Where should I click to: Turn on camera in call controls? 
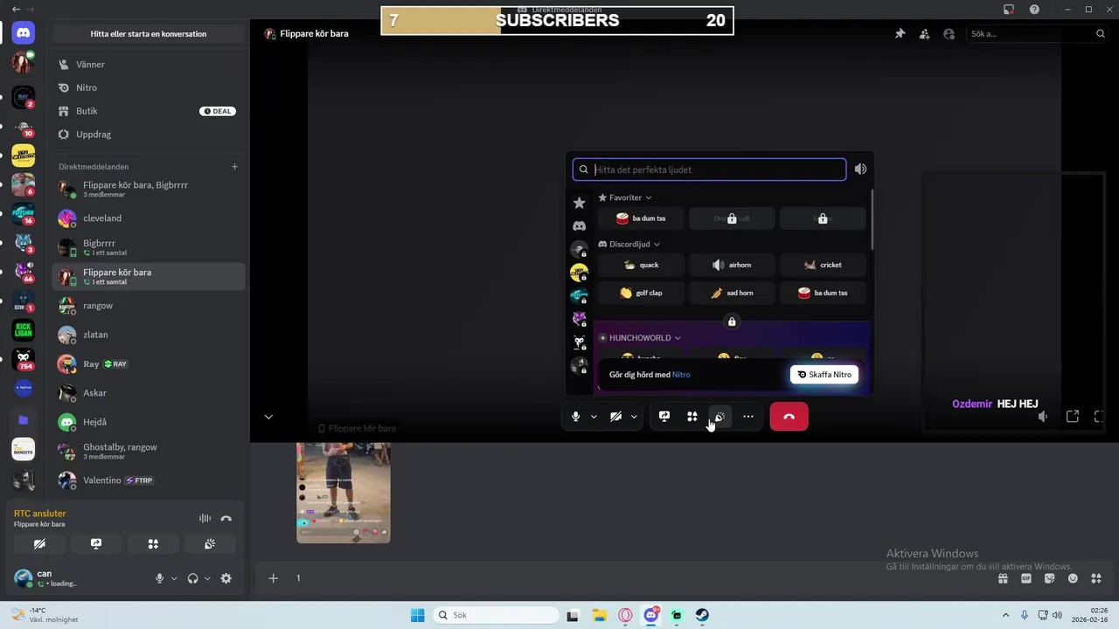coord(615,417)
